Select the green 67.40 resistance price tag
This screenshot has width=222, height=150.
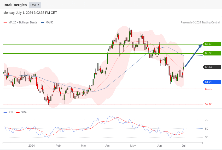pos(212,44)
